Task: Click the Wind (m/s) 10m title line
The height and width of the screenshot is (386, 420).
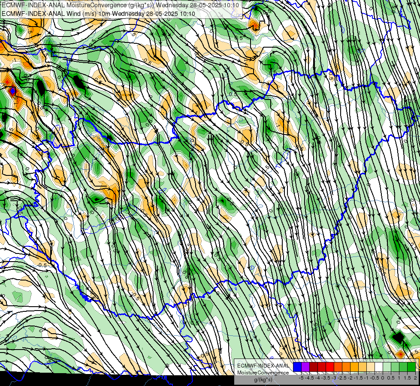Action: point(98,14)
